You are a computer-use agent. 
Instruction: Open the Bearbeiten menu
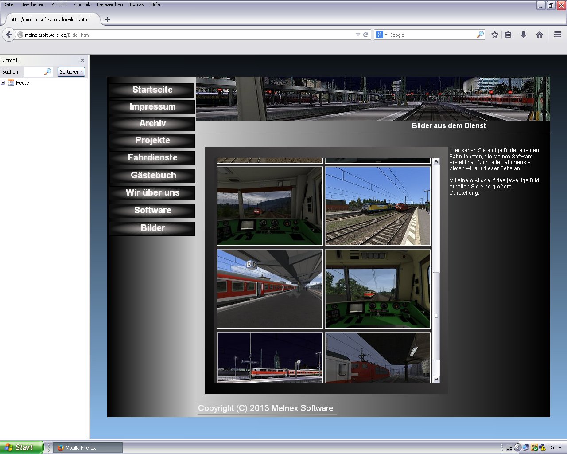point(33,4)
